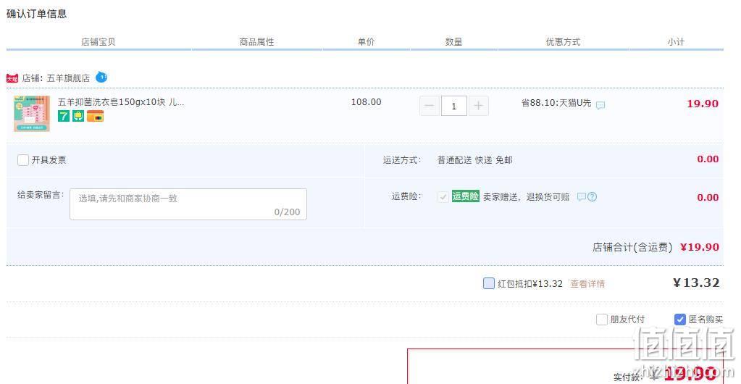741x384 pixels.
Task: Toggle the 运费险 shipping insurance checkbox
Action: [x=443, y=197]
